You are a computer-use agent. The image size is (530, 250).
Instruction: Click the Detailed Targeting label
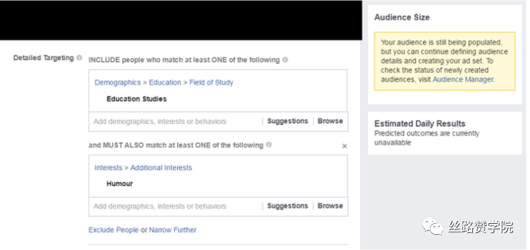(43, 58)
